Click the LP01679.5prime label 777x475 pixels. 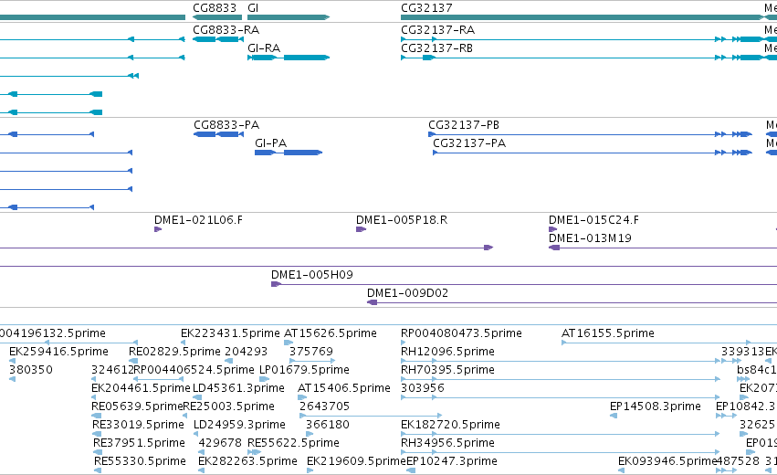304,370
